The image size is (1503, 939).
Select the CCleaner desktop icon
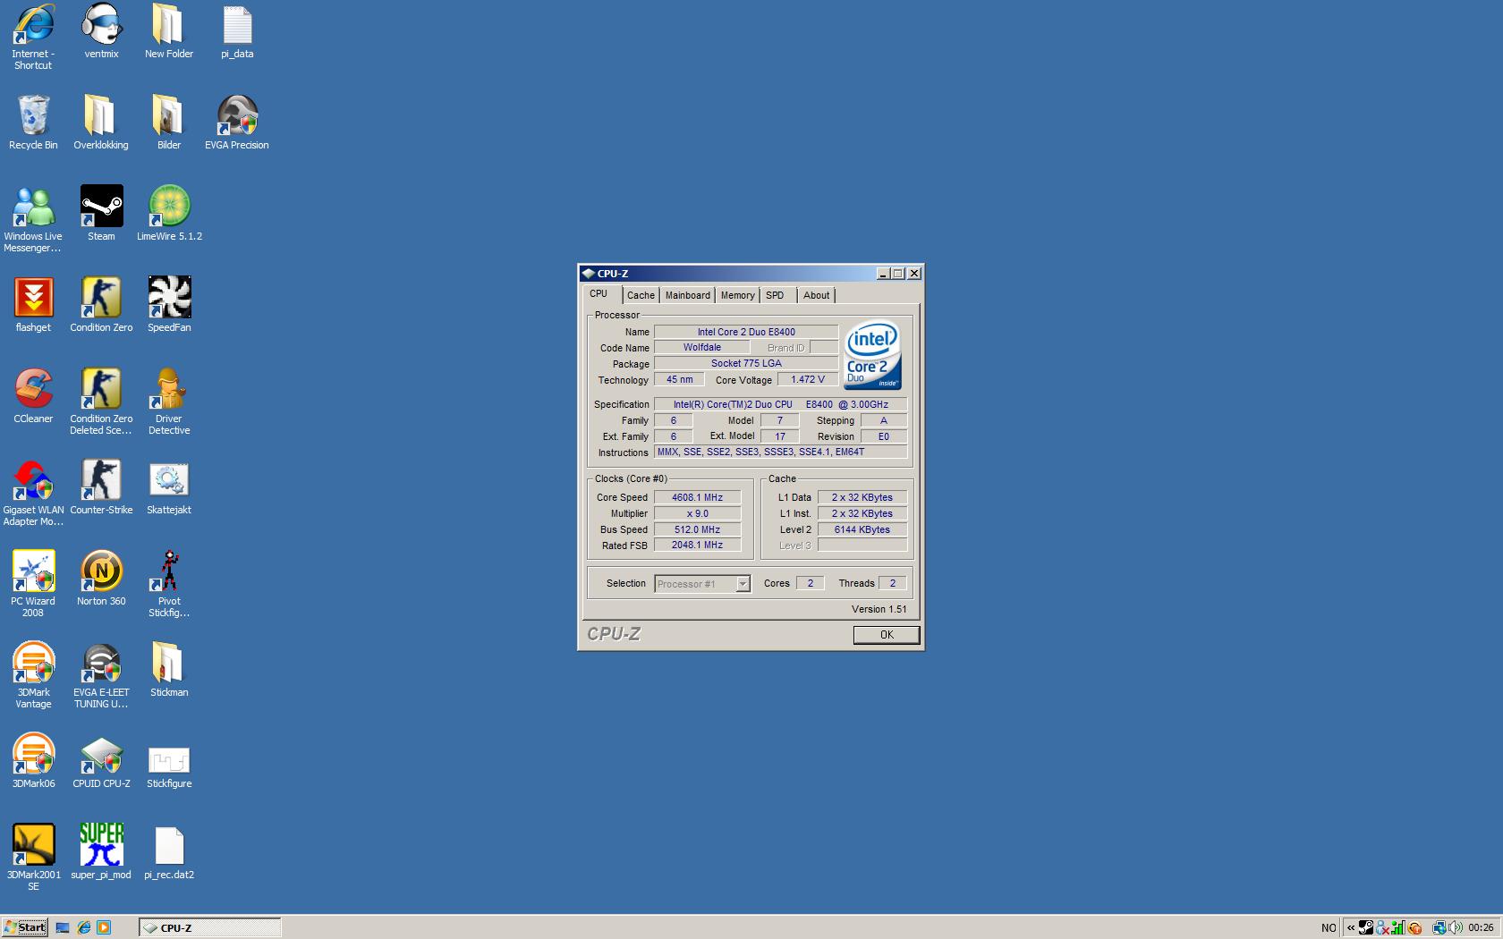[x=33, y=396]
